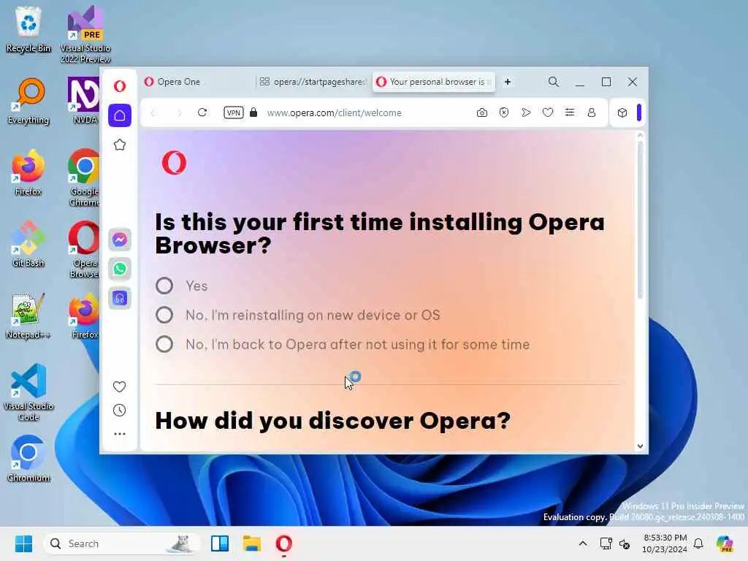Switch to the opera://startpageshare tab
This screenshot has width=748, height=561.
(313, 82)
